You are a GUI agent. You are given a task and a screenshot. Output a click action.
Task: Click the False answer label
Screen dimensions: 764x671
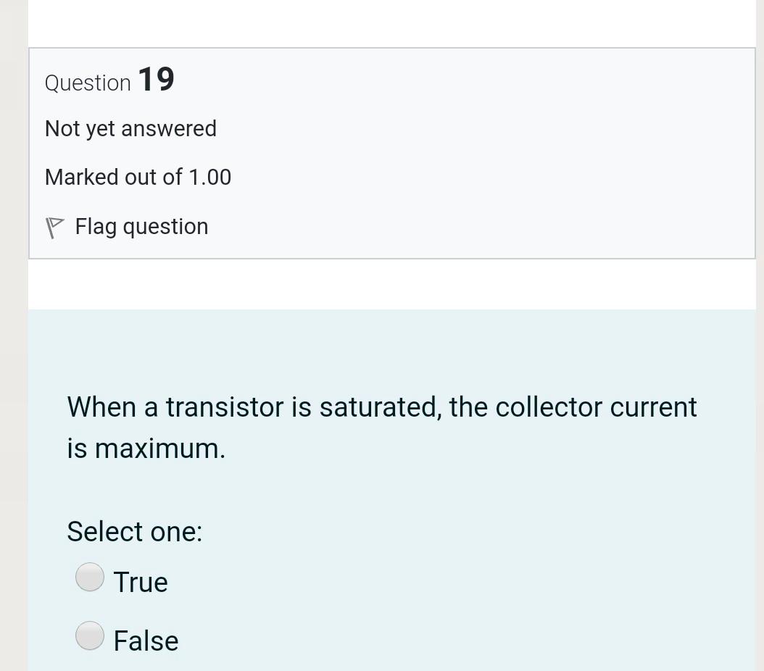(146, 641)
